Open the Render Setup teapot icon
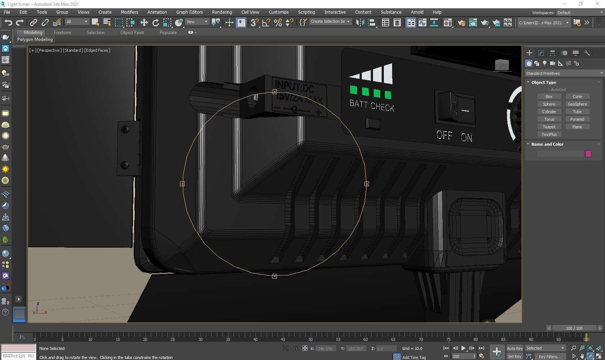This screenshot has width=605, height=360. point(462,22)
